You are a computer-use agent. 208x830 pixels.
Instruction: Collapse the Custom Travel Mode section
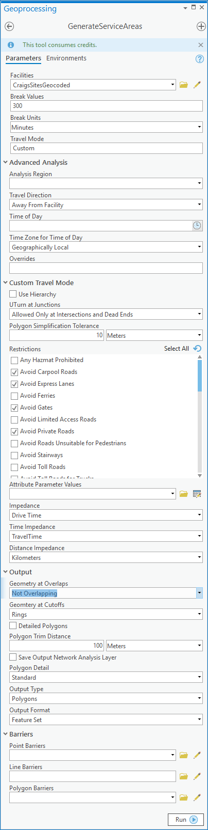click(x=5, y=283)
